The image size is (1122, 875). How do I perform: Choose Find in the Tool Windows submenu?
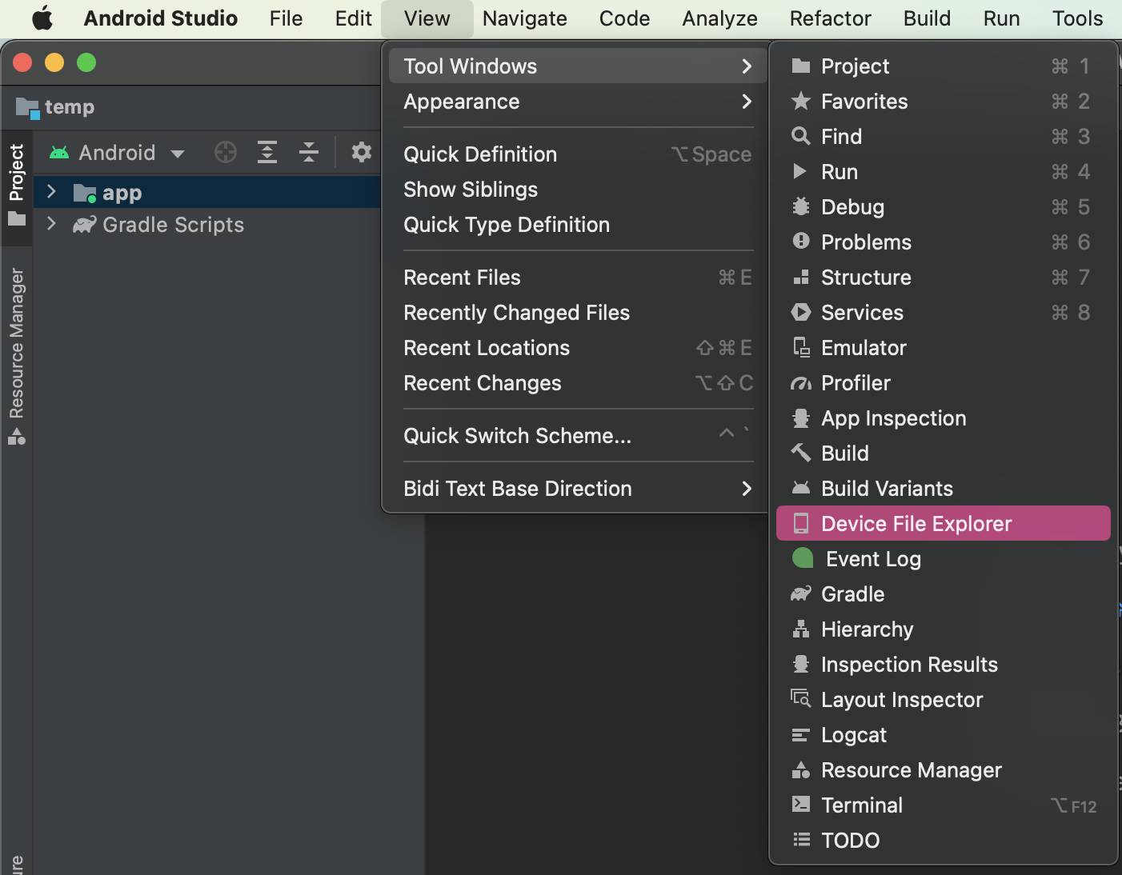pos(943,137)
